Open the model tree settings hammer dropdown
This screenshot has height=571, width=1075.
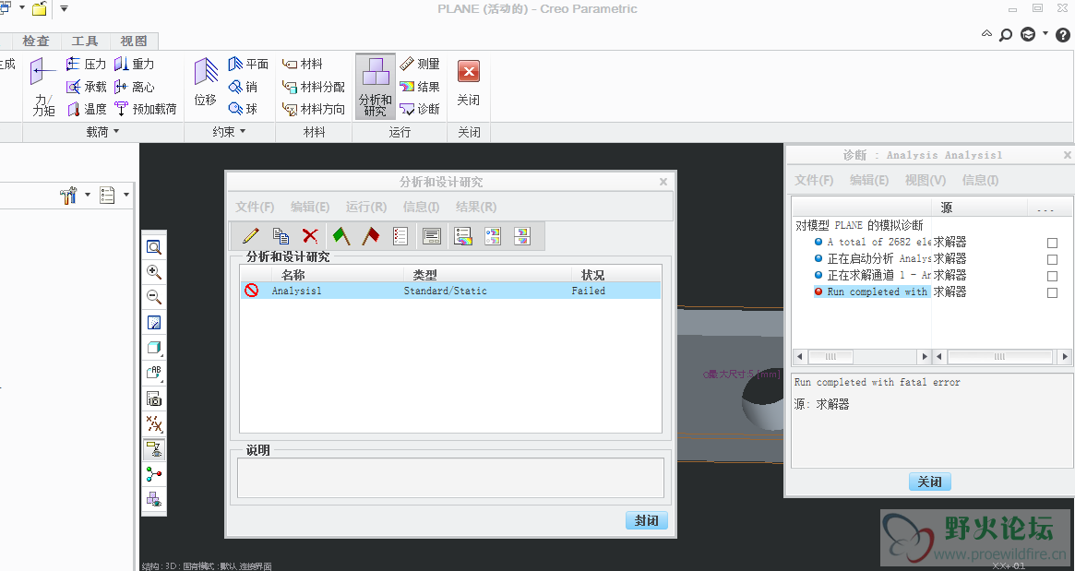pos(88,196)
